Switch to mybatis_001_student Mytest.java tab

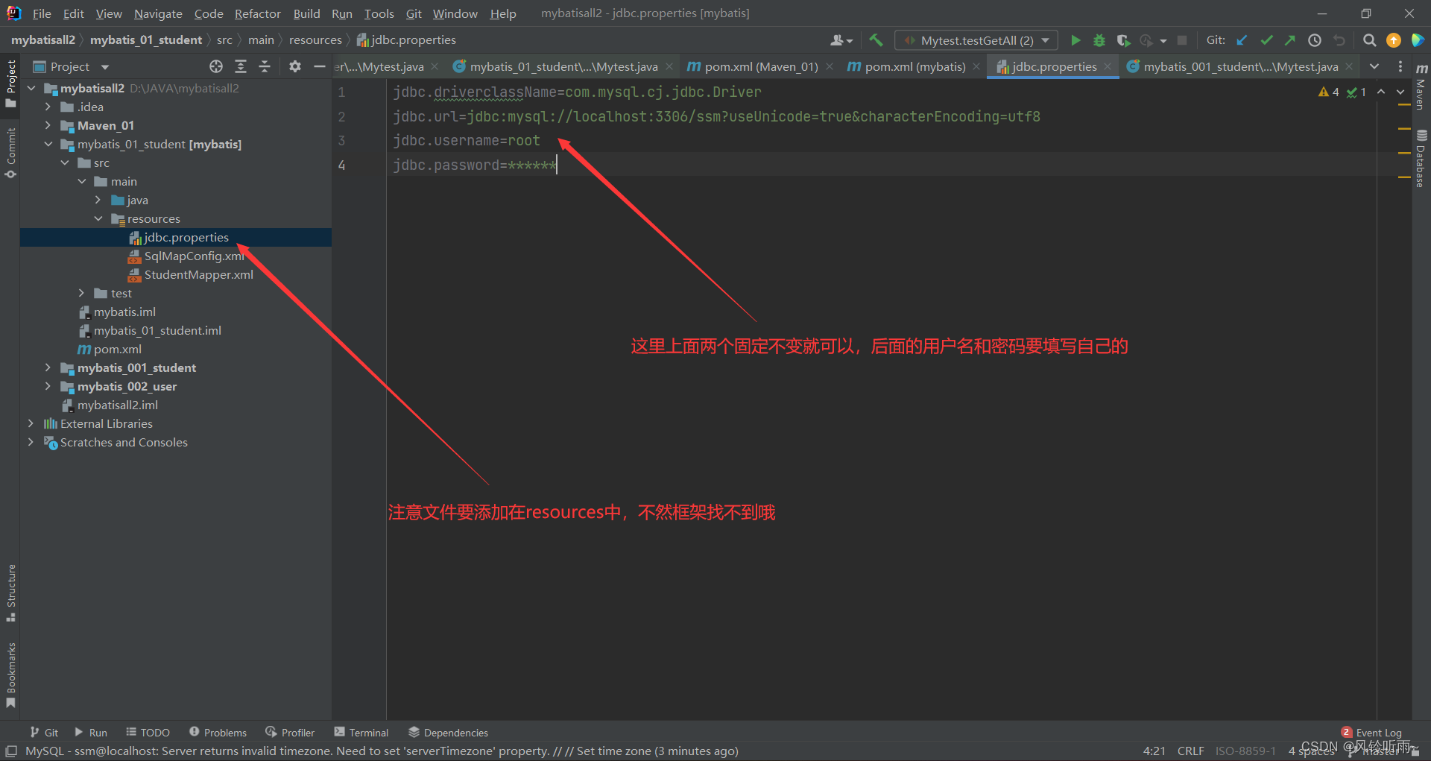tap(1240, 66)
